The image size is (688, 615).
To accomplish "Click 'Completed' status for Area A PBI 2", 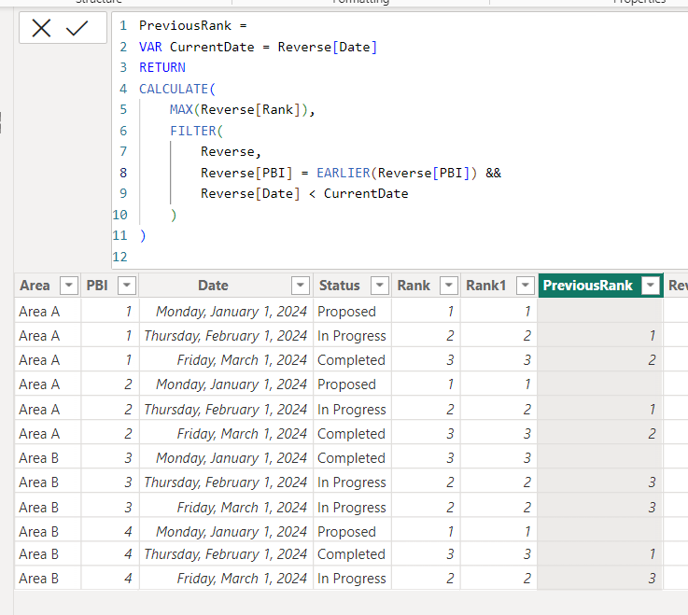I will (351, 434).
